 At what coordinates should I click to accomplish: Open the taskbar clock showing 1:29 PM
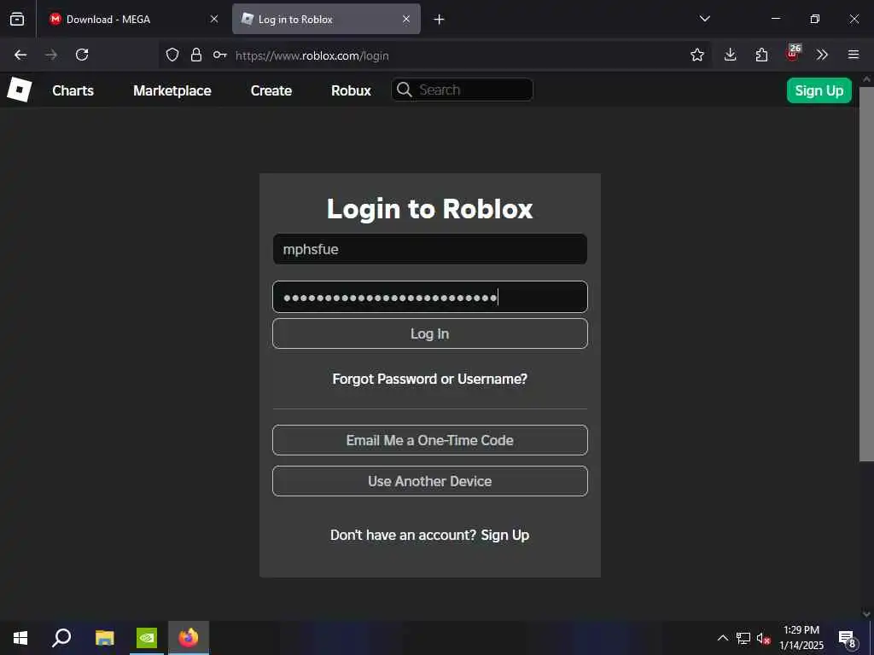click(x=801, y=638)
